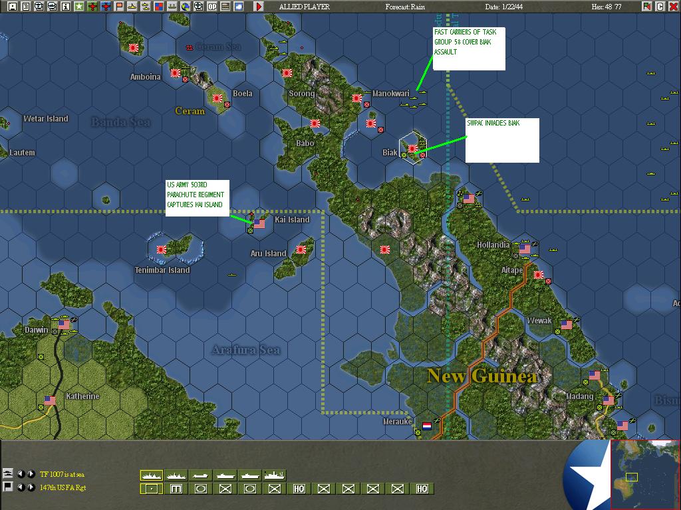This screenshot has width=681, height=510.
Task: Go to previous task force with left arrow
Action: (x=21, y=474)
